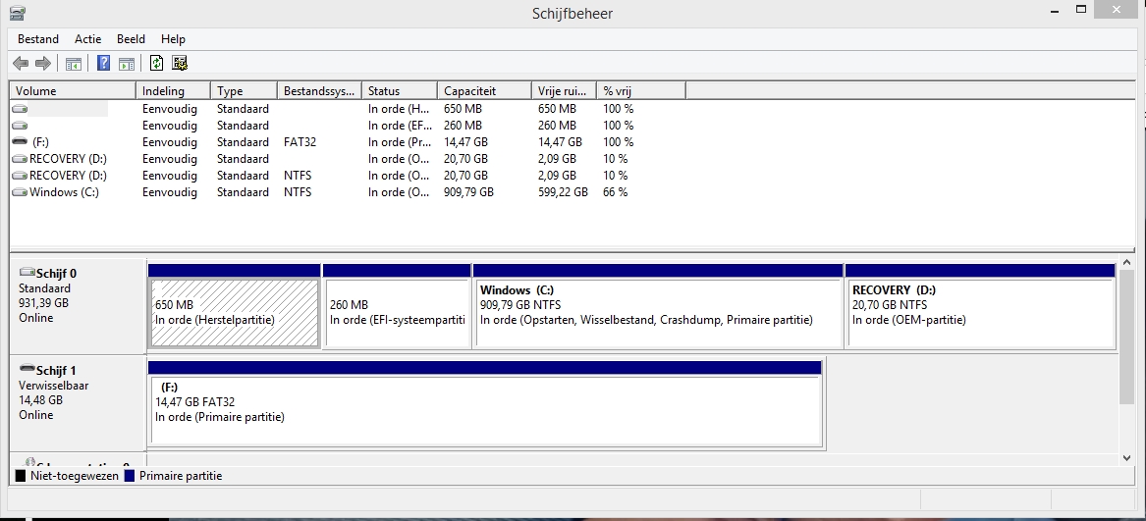Click the blue Primaire partitie legend swatch
Viewport: 1146px width, 521px height.
129,476
